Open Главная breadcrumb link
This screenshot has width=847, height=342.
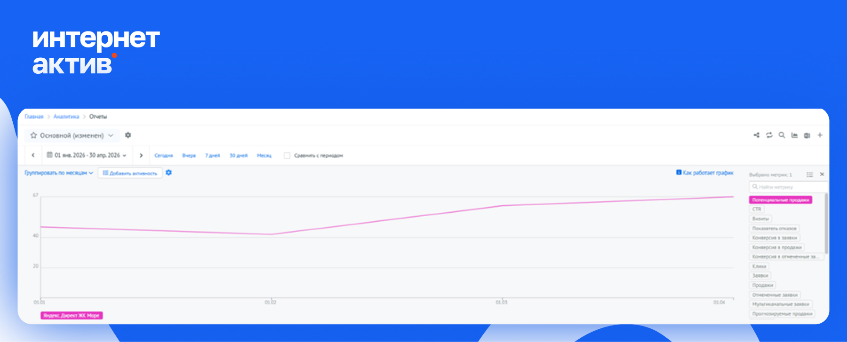34,117
